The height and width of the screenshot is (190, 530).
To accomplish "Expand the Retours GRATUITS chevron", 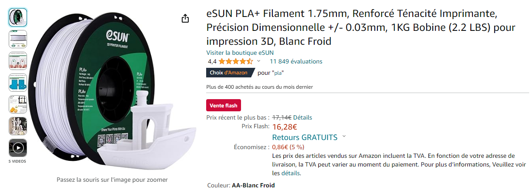I will coord(344,137).
